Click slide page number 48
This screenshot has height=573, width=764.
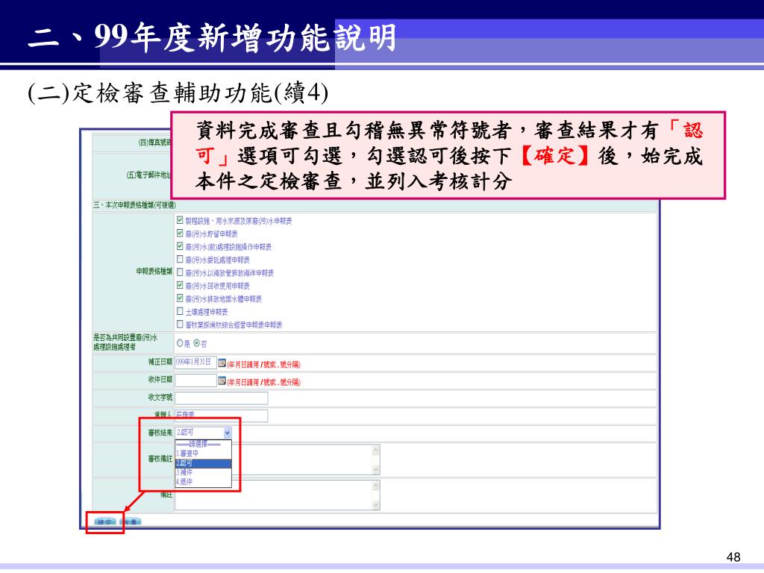[733, 557]
